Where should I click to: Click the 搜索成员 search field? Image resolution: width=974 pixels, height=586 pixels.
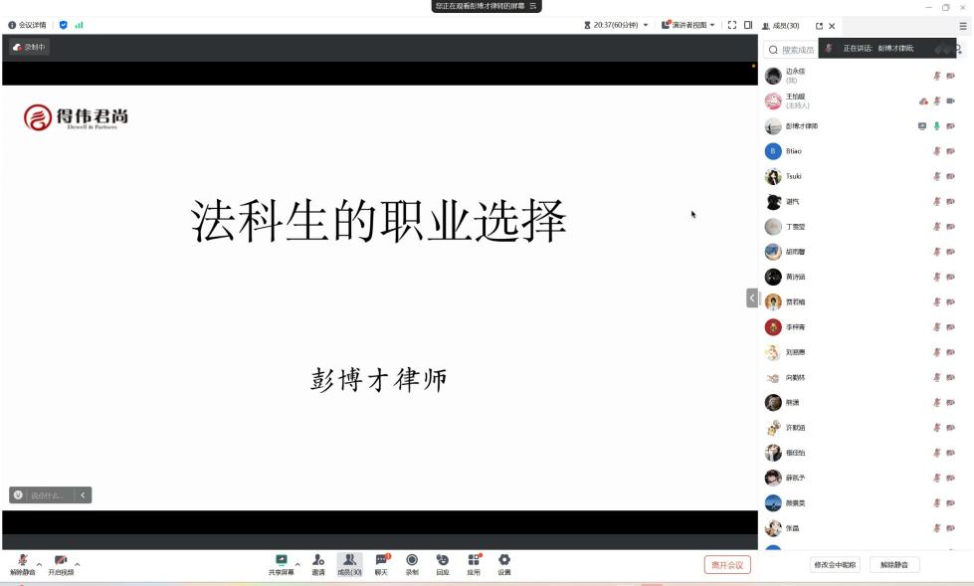tap(796, 50)
